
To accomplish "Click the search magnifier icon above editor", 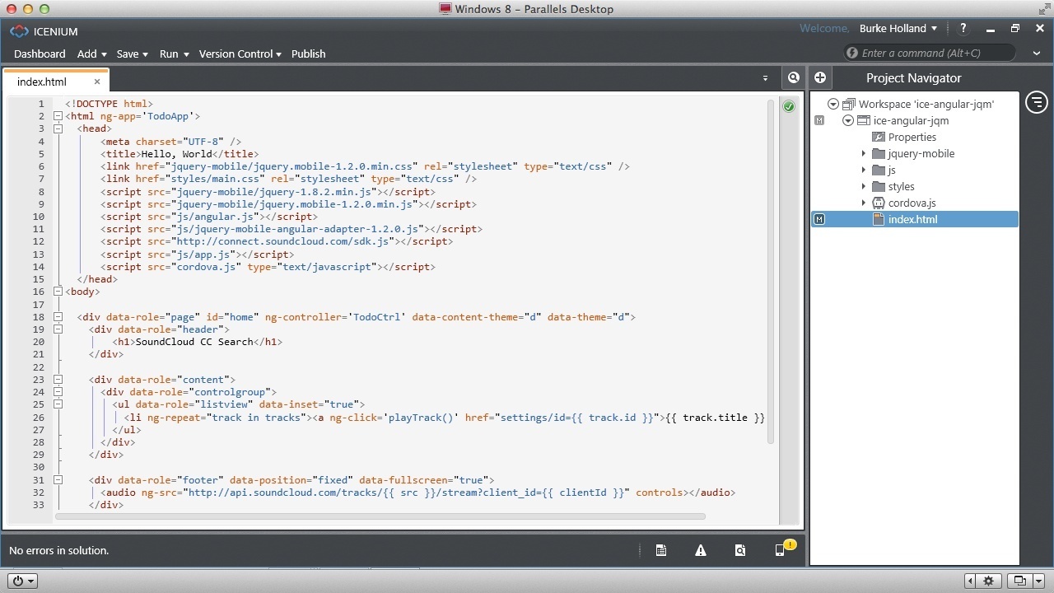I will pos(793,77).
